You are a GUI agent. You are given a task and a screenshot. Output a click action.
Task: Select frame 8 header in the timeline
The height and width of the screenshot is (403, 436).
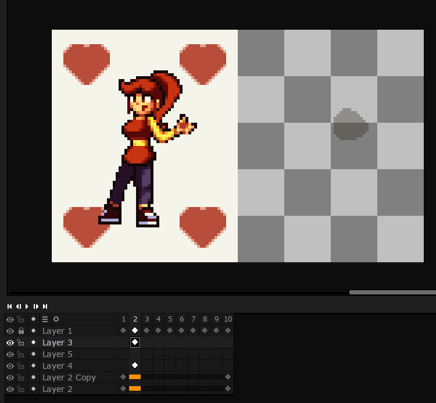pos(205,319)
